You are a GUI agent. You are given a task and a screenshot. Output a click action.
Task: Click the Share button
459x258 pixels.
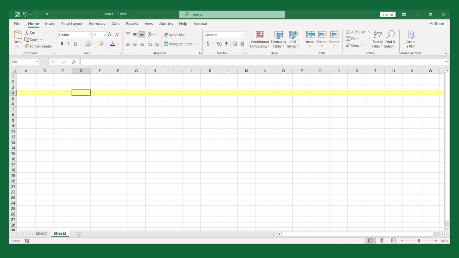pyautogui.click(x=436, y=23)
